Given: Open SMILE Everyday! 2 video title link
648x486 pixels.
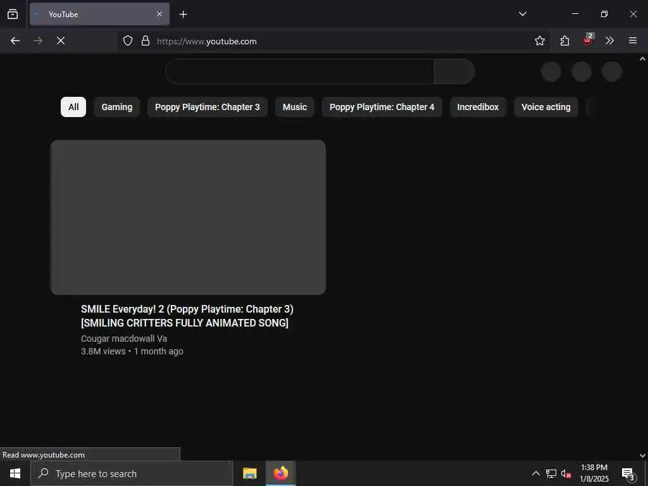Looking at the screenshot, I should (187, 316).
